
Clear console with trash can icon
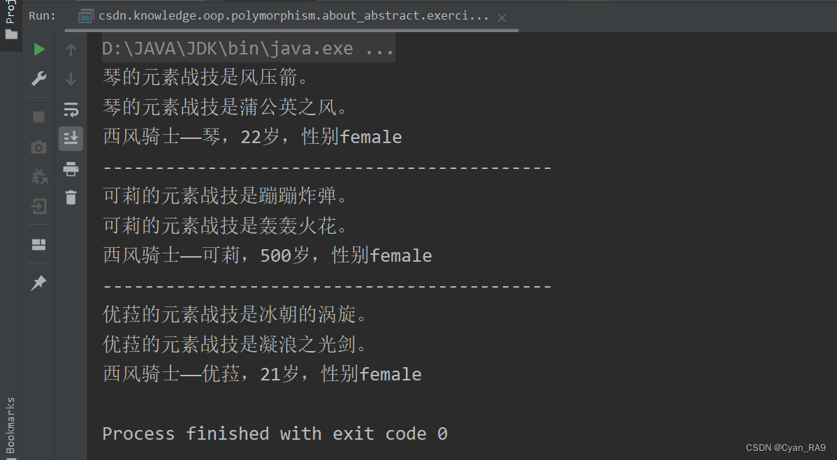pos(71,198)
